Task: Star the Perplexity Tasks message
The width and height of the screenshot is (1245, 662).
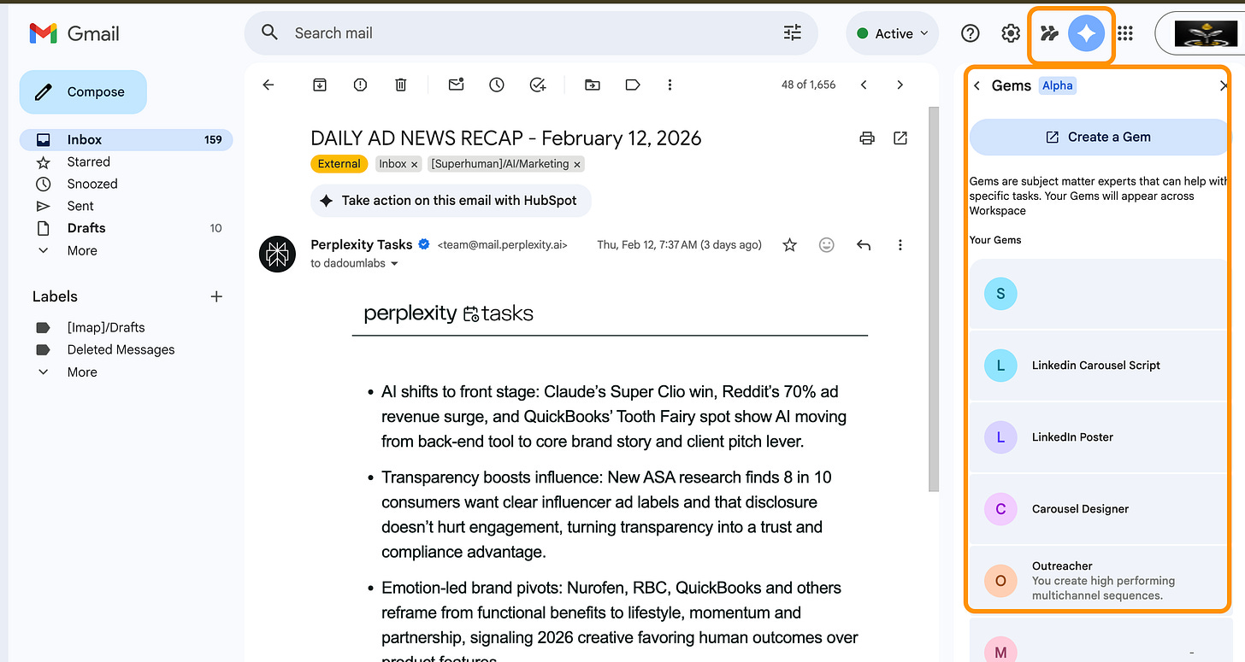Action: (789, 245)
